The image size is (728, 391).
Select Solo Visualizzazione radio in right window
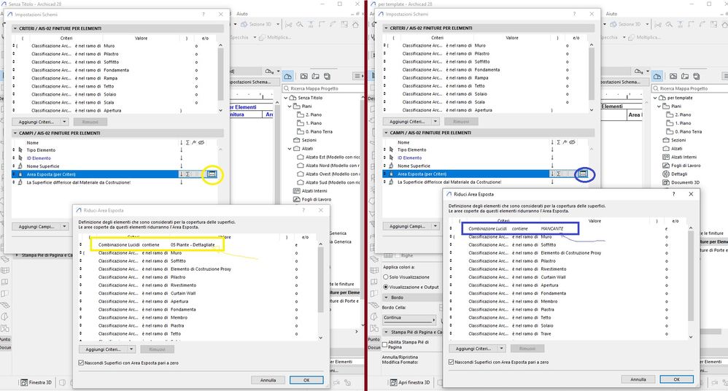pyautogui.click(x=386, y=276)
